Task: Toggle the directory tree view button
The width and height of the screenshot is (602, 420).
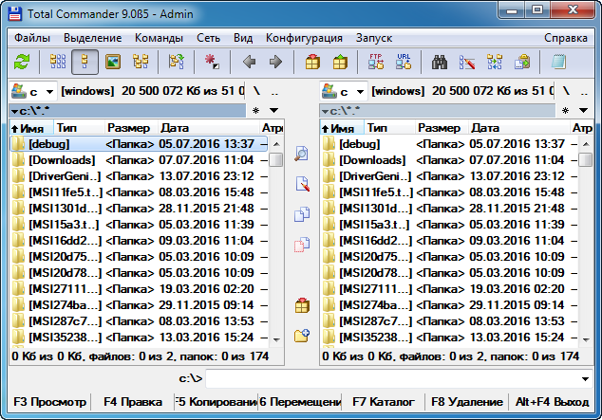Action: pyautogui.click(x=141, y=63)
